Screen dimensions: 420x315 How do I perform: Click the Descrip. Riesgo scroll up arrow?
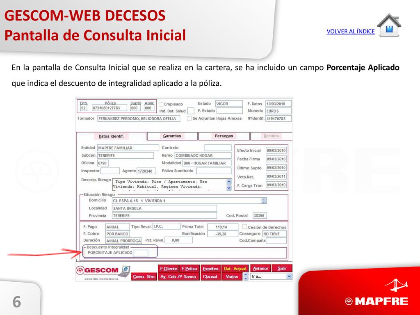tap(229, 182)
